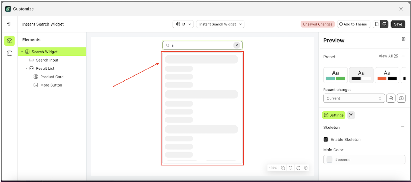This screenshot has height=182, width=411.
Task: Switch preview to mobile view
Action: [x=377, y=24]
